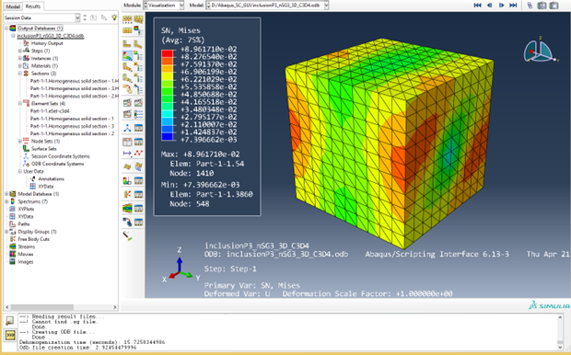This screenshot has height=355, width=571.
Task: Click the Stream toolbox icon
Action: pos(127,208)
